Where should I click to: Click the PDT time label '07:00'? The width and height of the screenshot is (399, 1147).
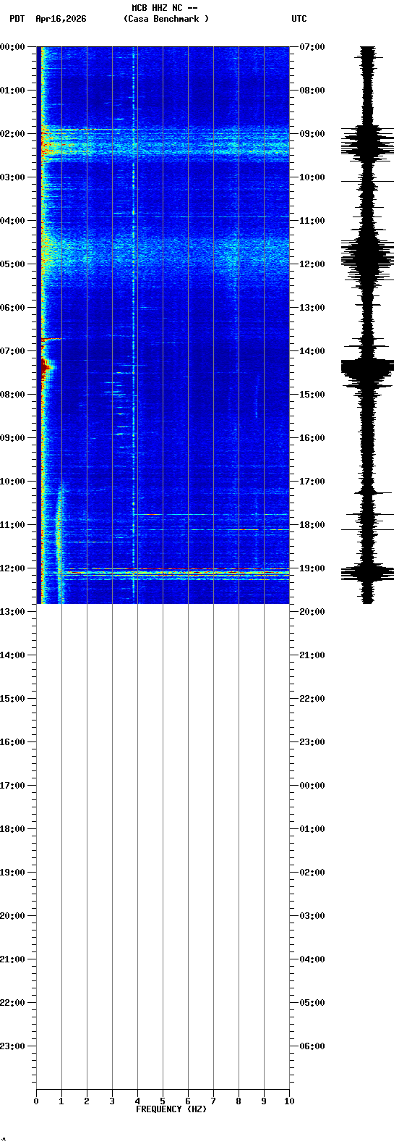(12, 351)
